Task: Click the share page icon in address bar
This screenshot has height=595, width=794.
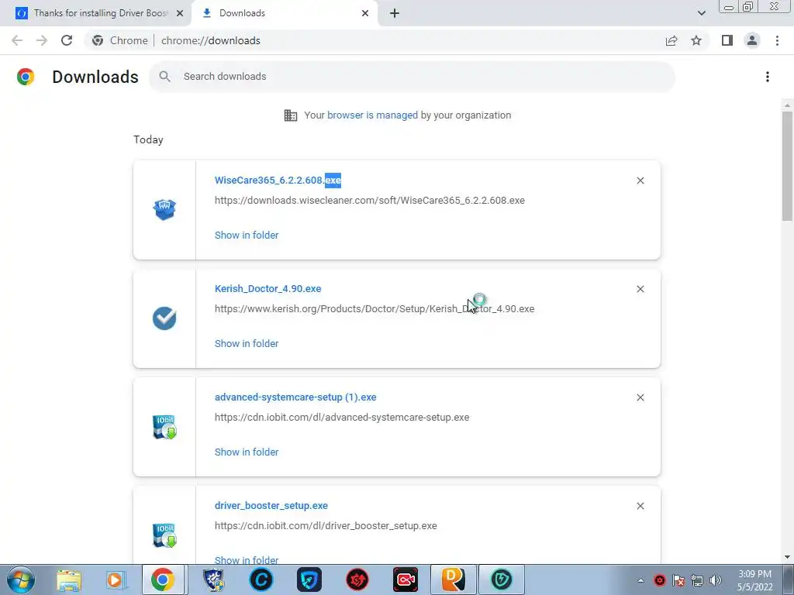Action: 671,40
